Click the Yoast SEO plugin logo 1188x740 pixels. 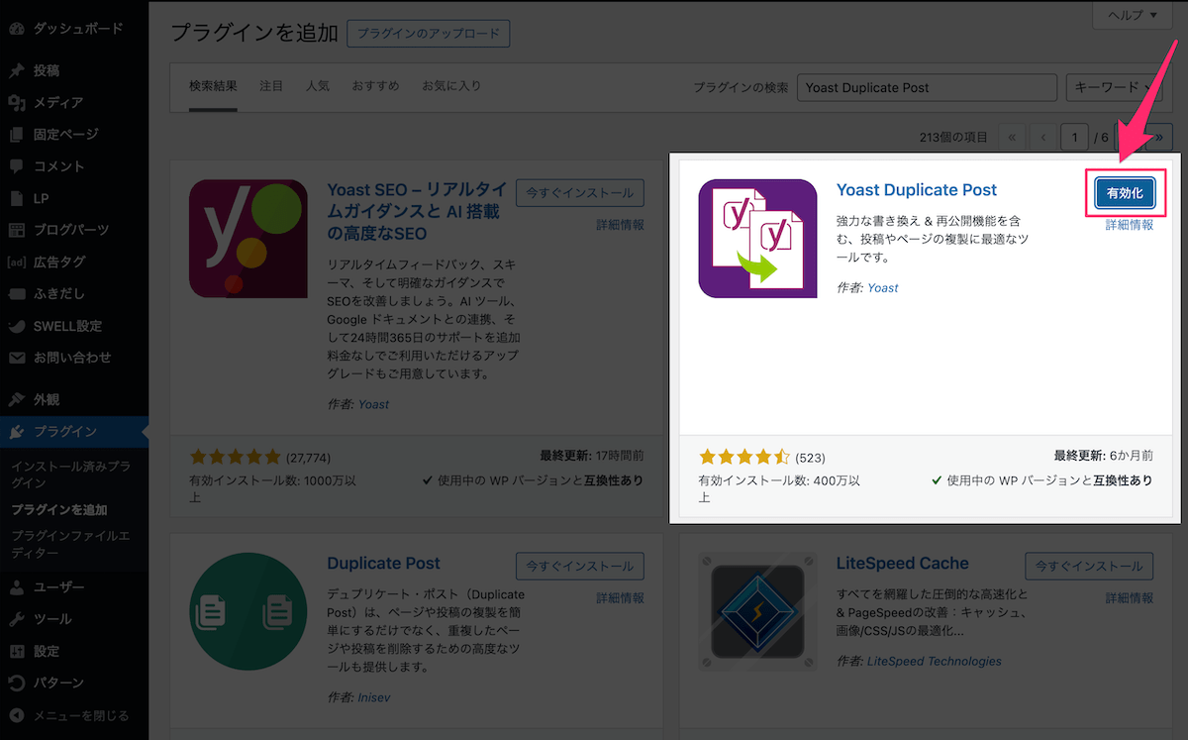coord(247,239)
